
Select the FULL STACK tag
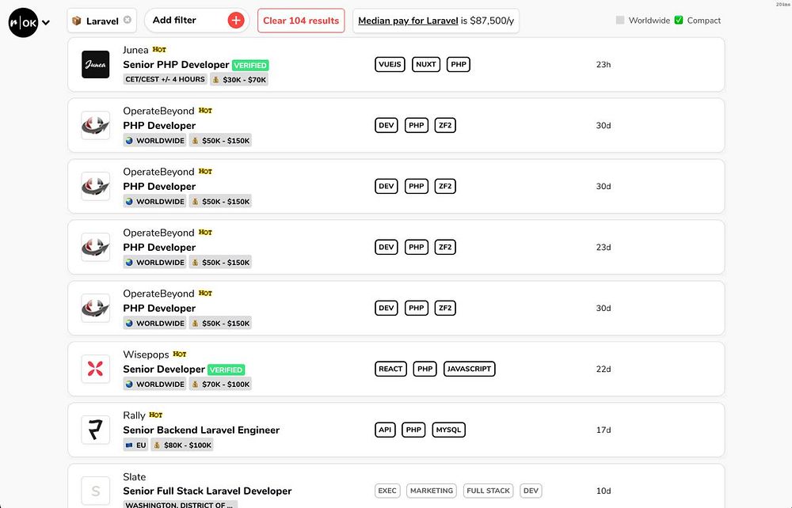point(489,491)
